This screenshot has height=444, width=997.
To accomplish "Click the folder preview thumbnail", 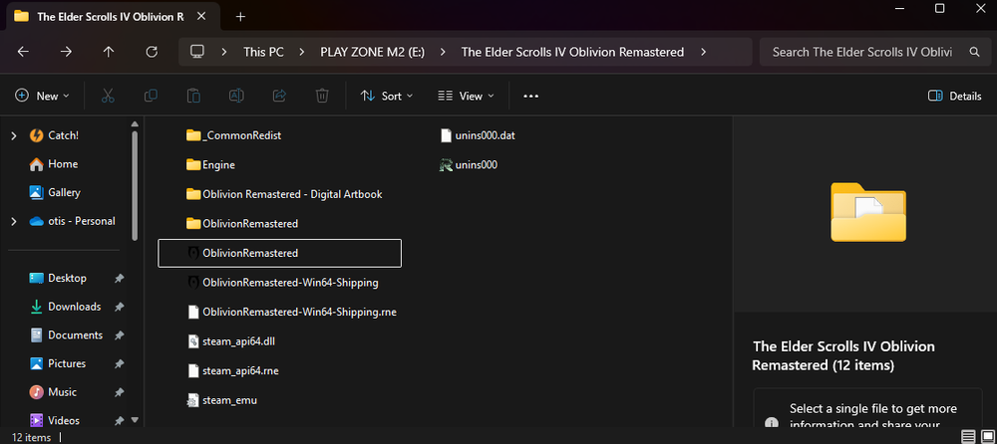I will (868, 211).
